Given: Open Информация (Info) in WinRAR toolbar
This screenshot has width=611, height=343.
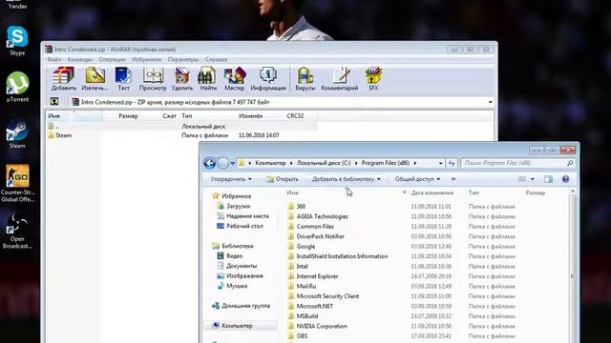Looking at the screenshot, I should point(268,79).
